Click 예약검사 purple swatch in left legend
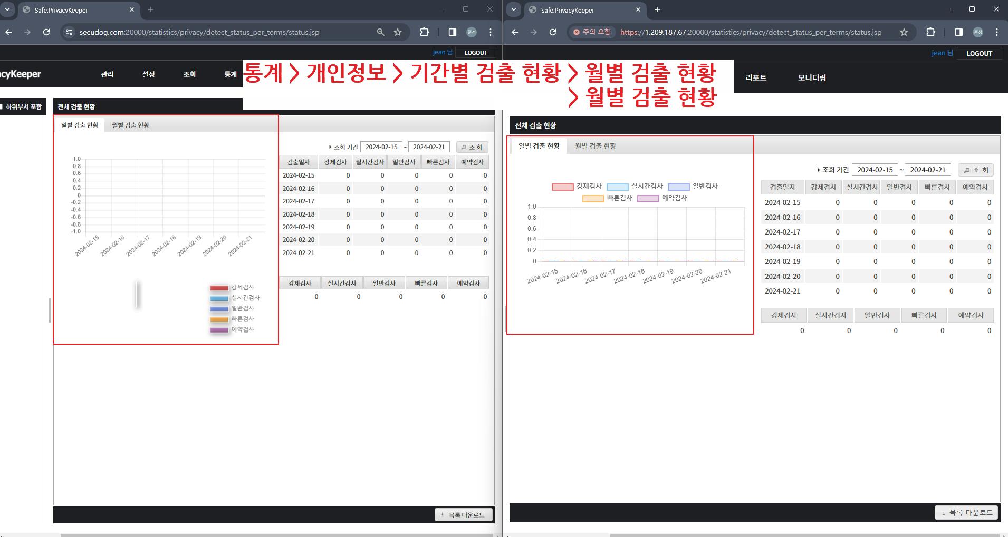This screenshot has width=1008, height=537. (x=219, y=330)
